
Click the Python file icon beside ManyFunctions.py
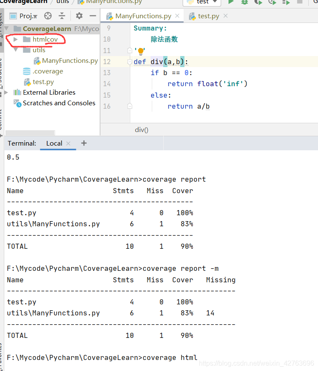pyautogui.click(x=37, y=60)
